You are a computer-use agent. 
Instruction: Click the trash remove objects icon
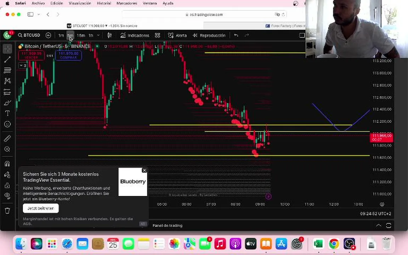tap(7, 210)
